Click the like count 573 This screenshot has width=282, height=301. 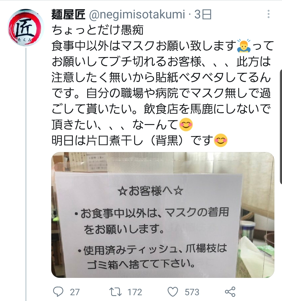click(192, 292)
